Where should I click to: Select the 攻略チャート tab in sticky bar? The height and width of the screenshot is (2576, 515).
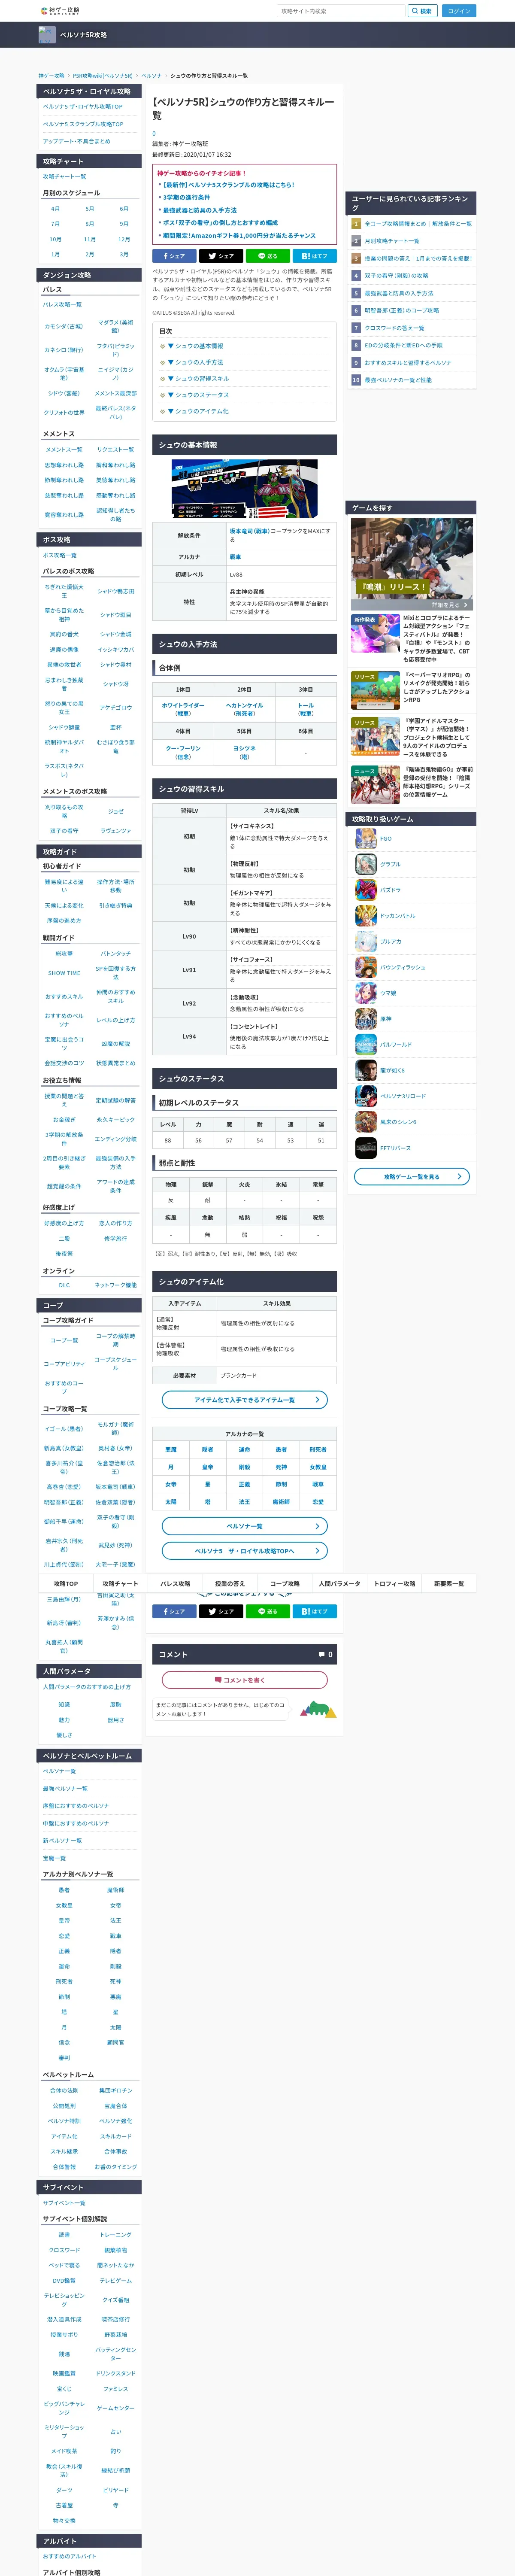(120, 1584)
